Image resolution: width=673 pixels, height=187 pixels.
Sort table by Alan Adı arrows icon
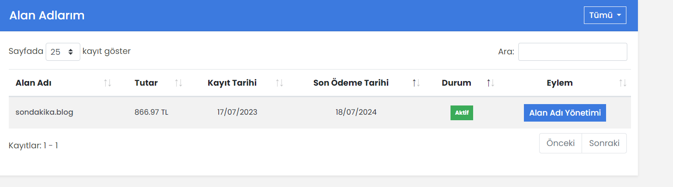point(108,83)
